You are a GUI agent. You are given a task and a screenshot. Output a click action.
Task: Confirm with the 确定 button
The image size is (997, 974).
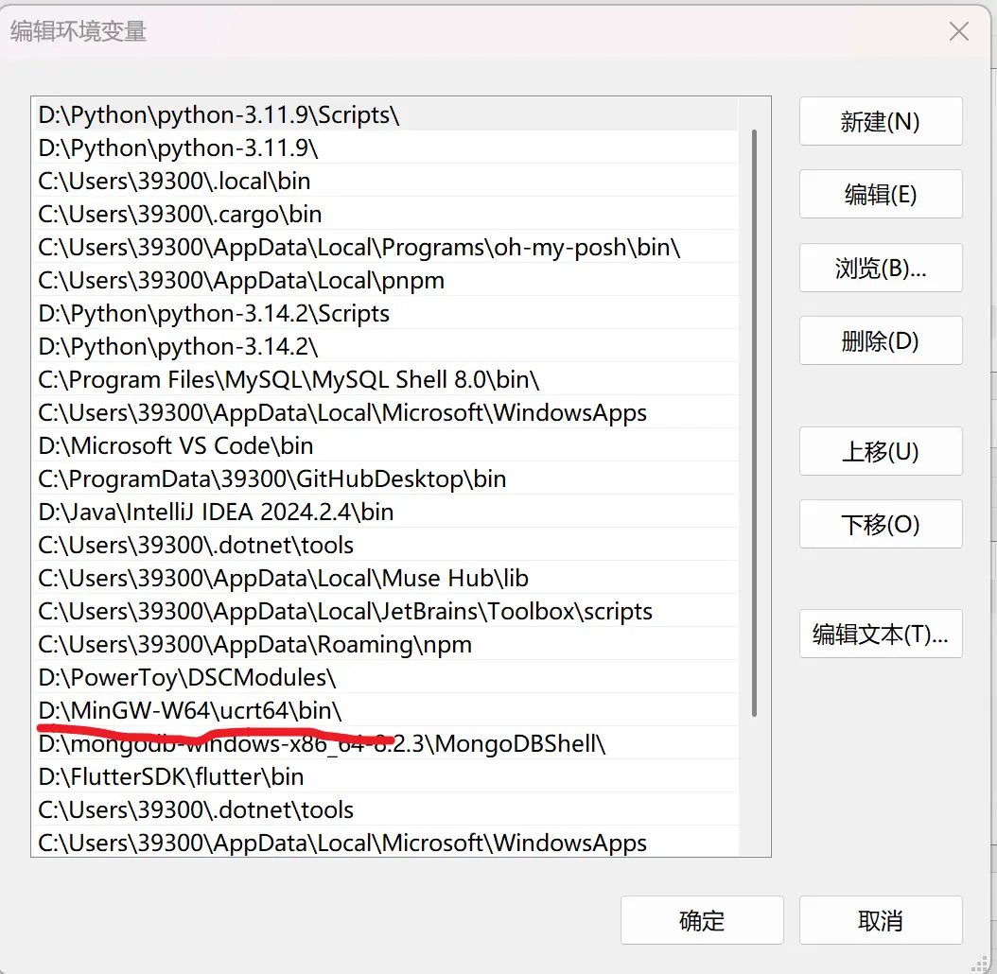tap(702, 920)
